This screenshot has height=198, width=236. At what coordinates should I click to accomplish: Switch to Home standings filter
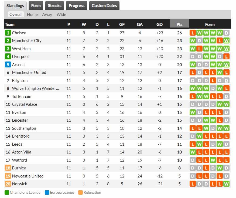tap(32, 15)
